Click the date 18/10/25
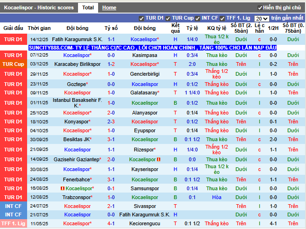This screenshot has width=306, height=229. 39,122
